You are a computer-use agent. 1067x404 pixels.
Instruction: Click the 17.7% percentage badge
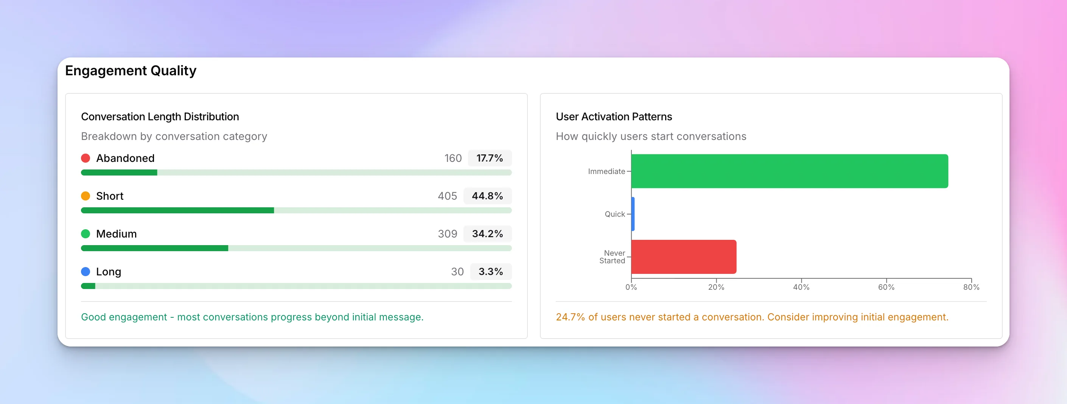pos(489,158)
